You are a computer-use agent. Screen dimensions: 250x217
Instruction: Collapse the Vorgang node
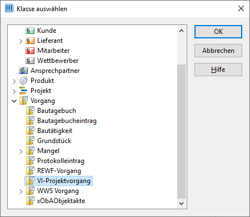tap(14, 101)
